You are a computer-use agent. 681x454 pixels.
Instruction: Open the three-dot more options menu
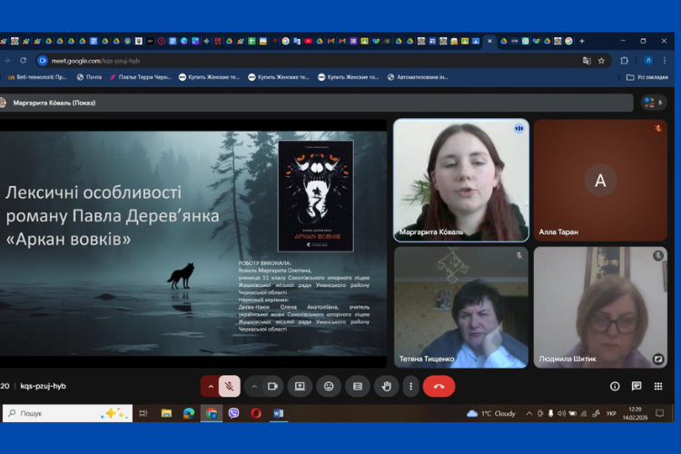[x=410, y=386]
